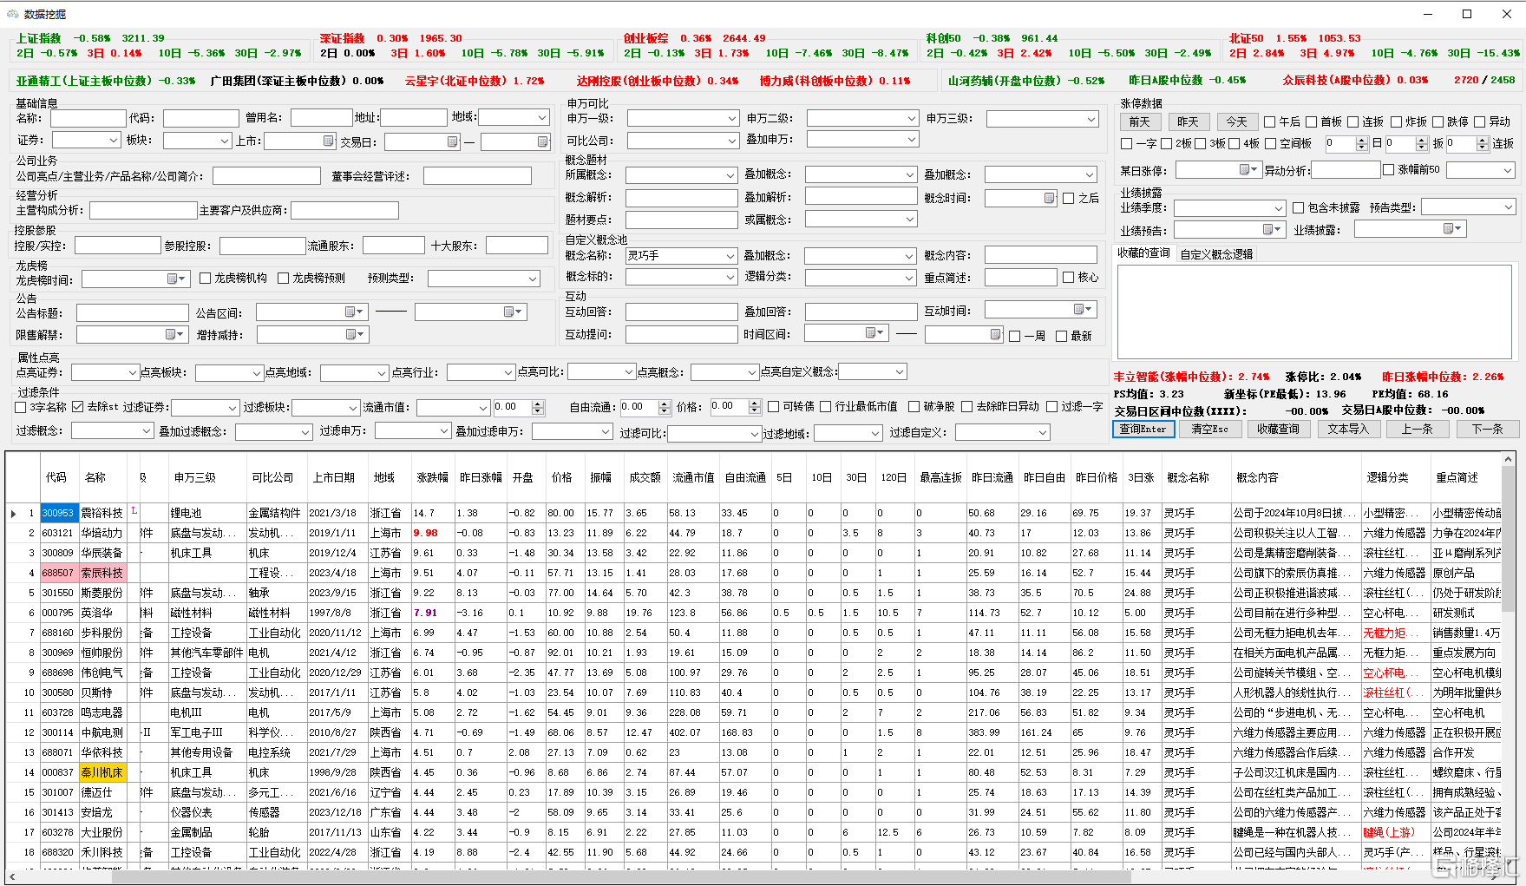
Task: Go to previous record with 上一条
Action: pos(1417,429)
